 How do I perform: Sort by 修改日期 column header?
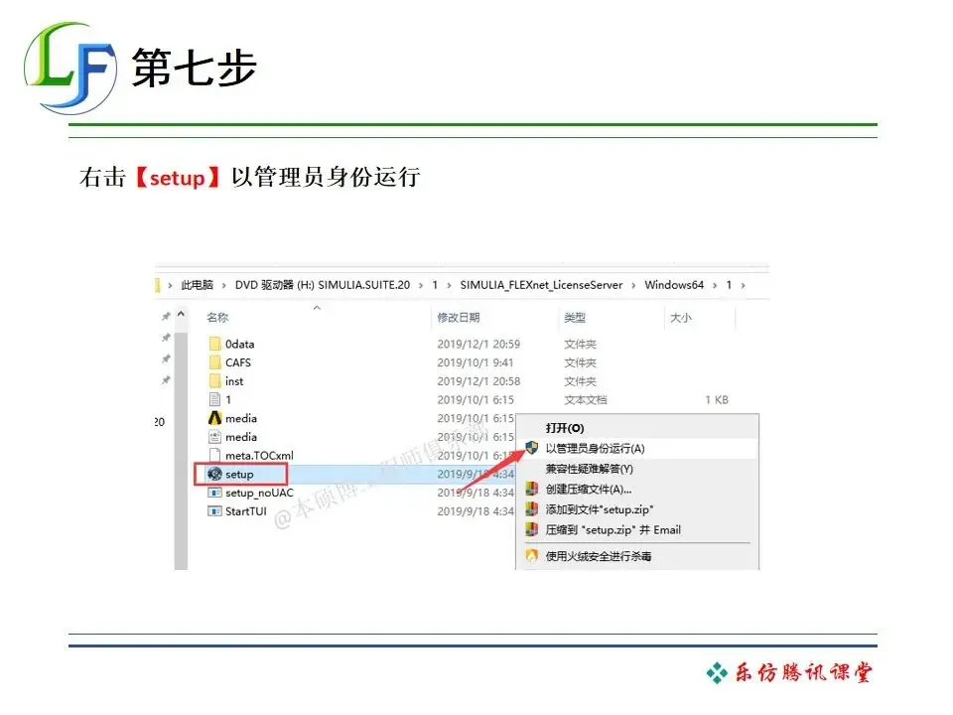459,318
